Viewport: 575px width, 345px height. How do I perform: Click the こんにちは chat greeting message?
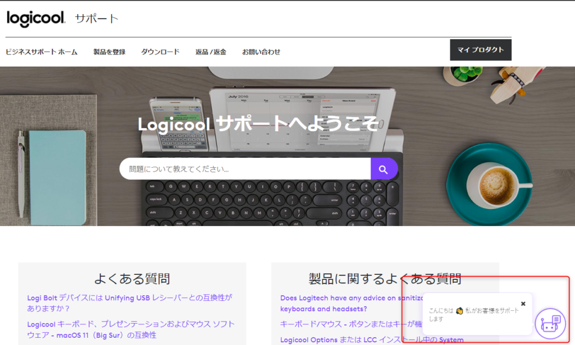(474, 314)
